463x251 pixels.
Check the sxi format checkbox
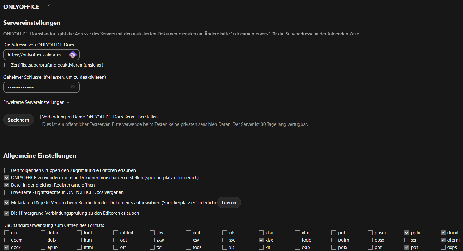pyautogui.click(x=407, y=240)
